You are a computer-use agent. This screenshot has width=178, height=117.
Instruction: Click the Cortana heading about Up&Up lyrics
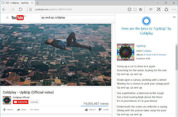pos(146,31)
